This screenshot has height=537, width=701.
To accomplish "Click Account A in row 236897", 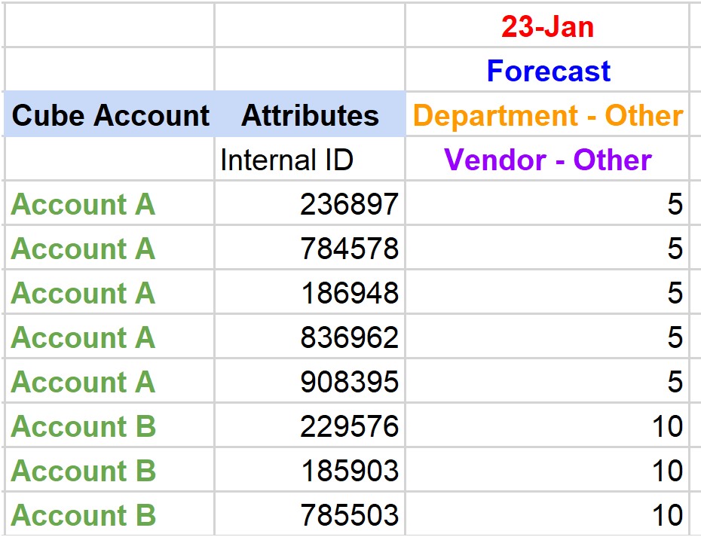I will click(x=109, y=203).
